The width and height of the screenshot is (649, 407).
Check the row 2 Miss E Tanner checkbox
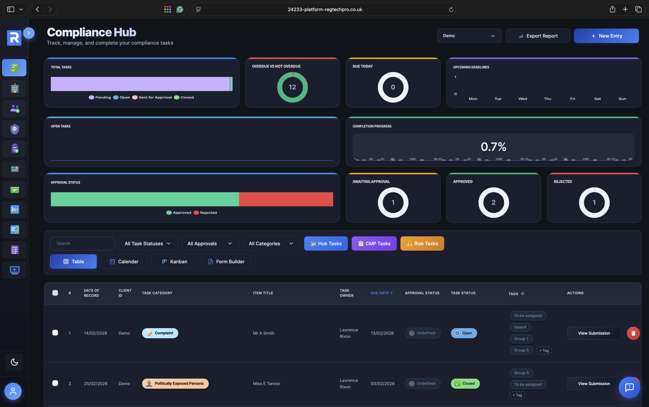point(55,383)
